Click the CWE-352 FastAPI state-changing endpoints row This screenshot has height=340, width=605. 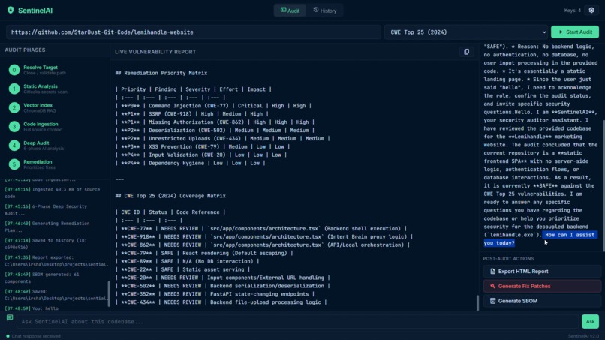tap(215, 294)
